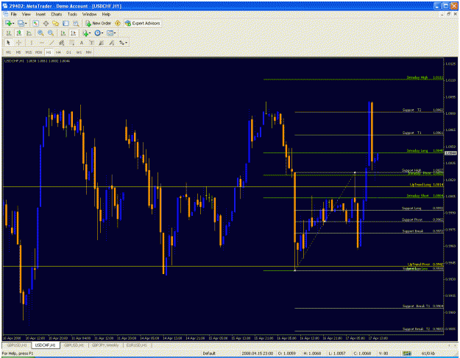Select the horizontal line drawing tool
Viewport: 460px width, 358px height.
tap(41, 43)
